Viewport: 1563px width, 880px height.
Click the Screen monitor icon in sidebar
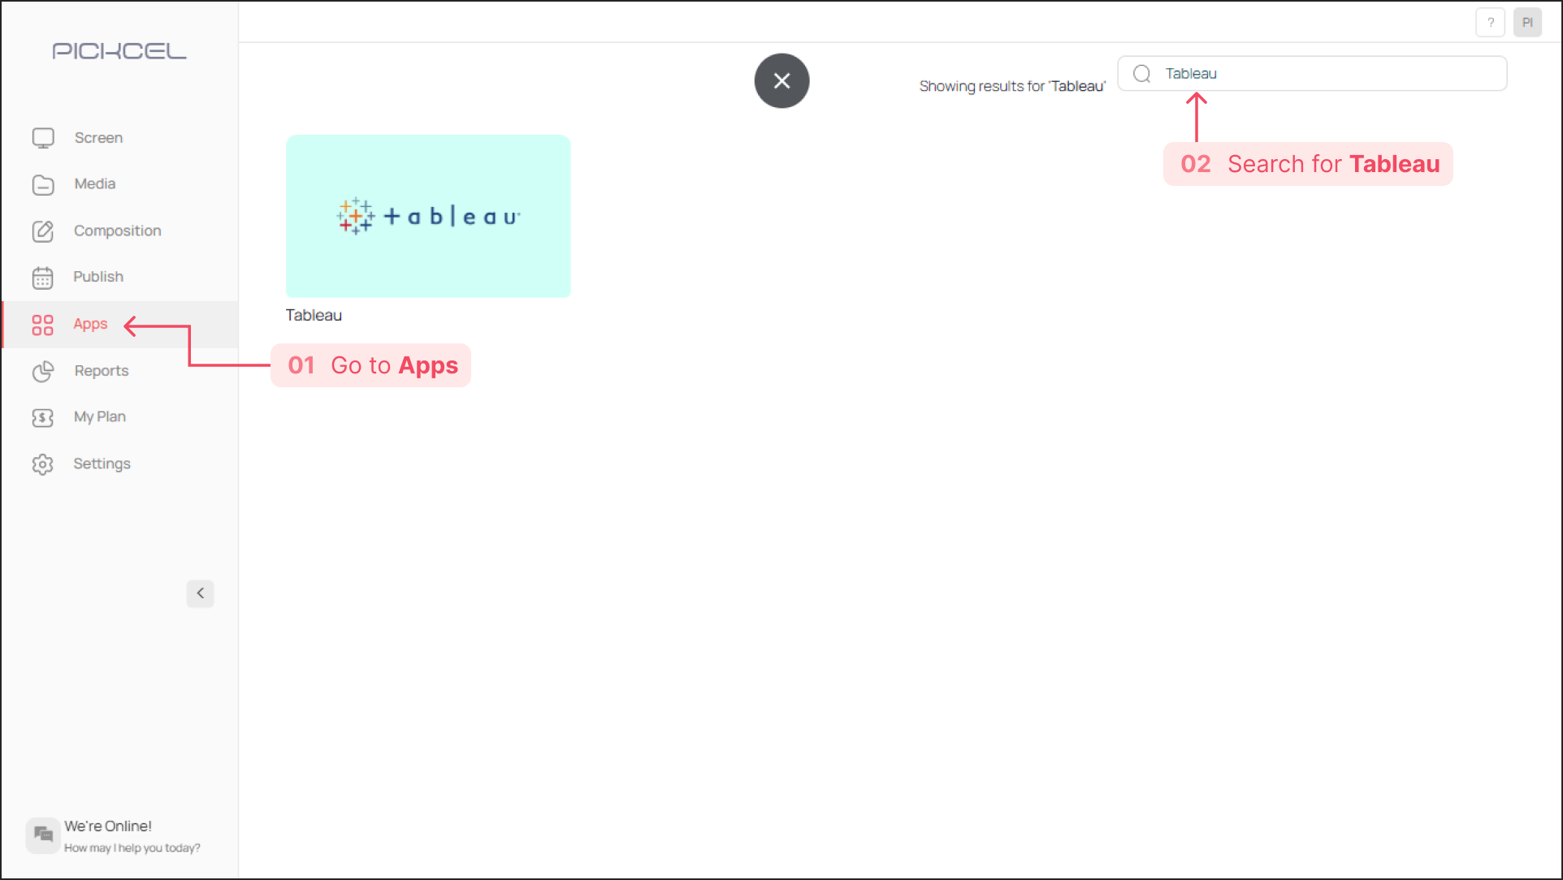click(43, 138)
